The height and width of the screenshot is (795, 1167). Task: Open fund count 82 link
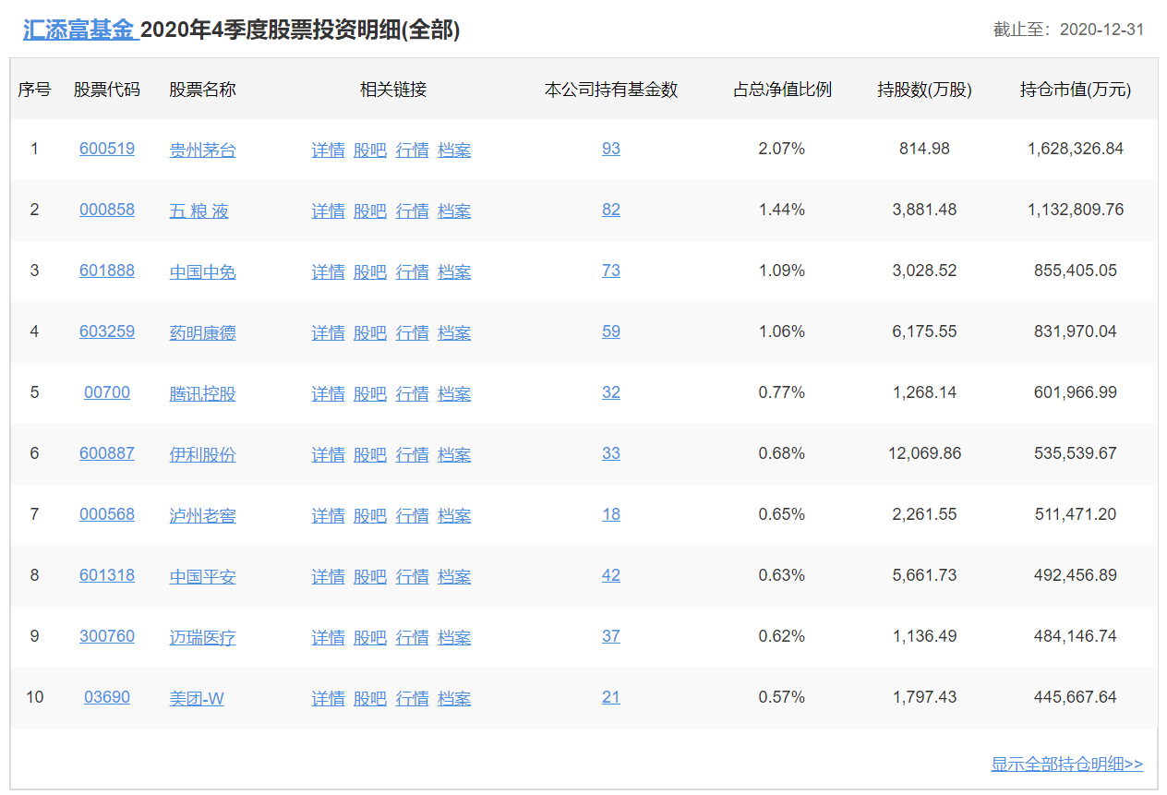(611, 210)
